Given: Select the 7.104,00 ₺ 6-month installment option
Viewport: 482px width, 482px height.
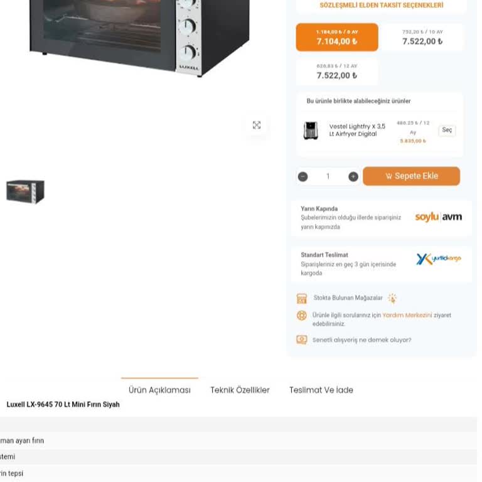Looking at the screenshot, I should click(x=337, y=37).
